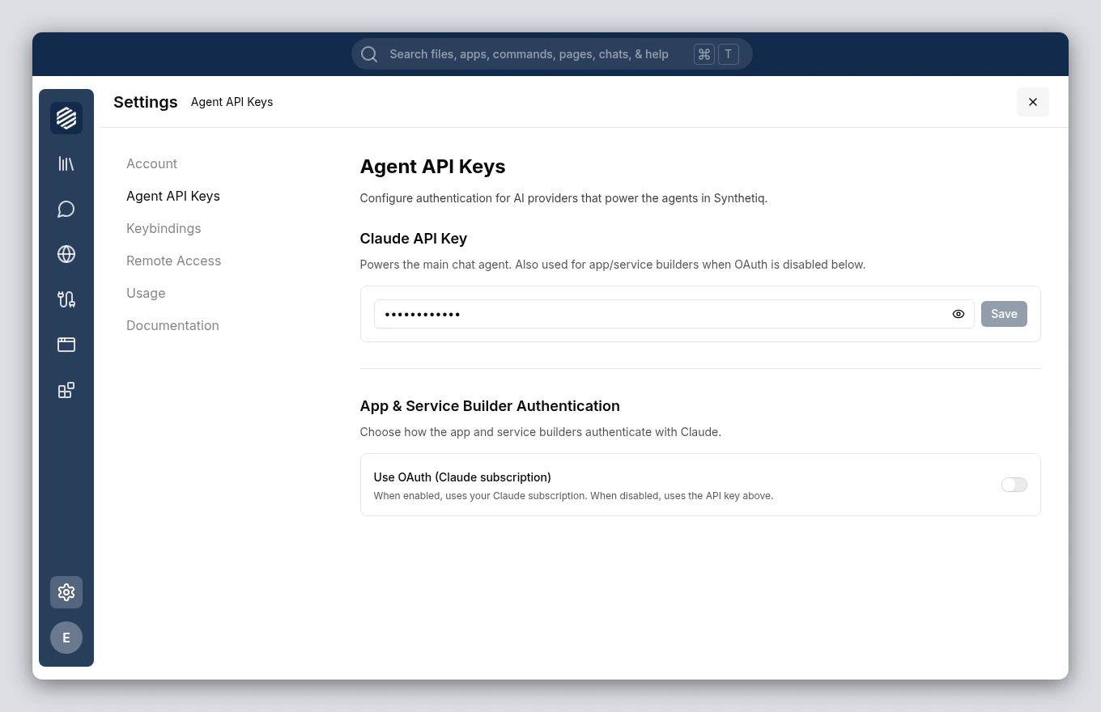Reveal the Claude API key with eye icon

coord(959,314)
